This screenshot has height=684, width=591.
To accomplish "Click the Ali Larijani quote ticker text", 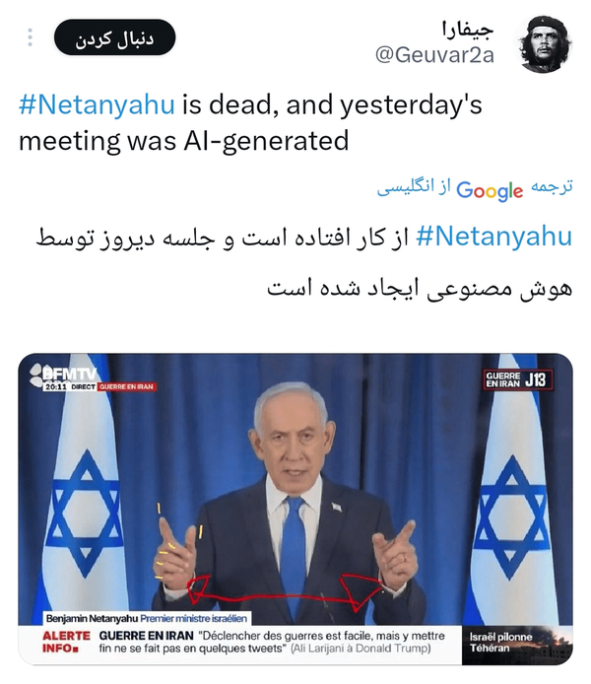I will [272, 643].
